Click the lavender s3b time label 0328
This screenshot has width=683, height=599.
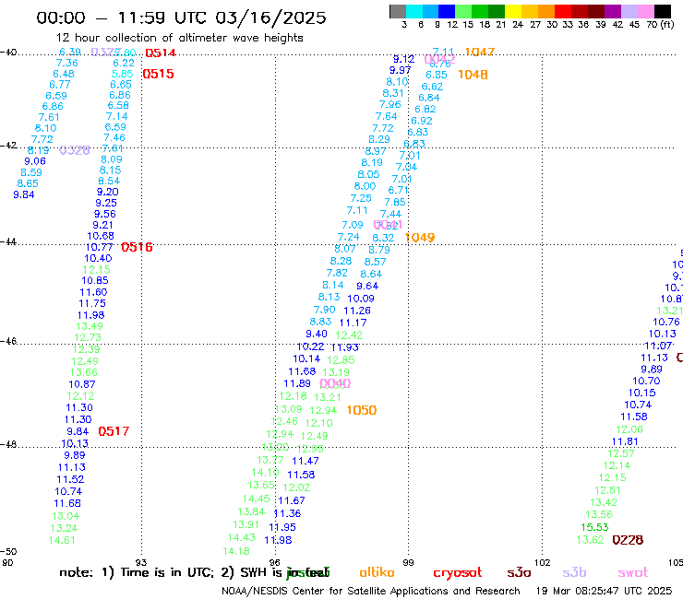75,150
